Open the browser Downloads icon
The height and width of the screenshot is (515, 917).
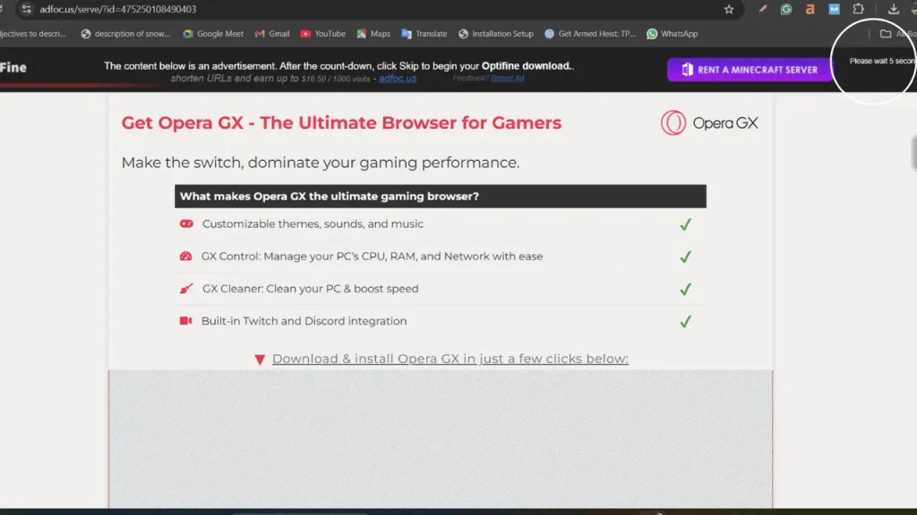click(x=893, y=9)
